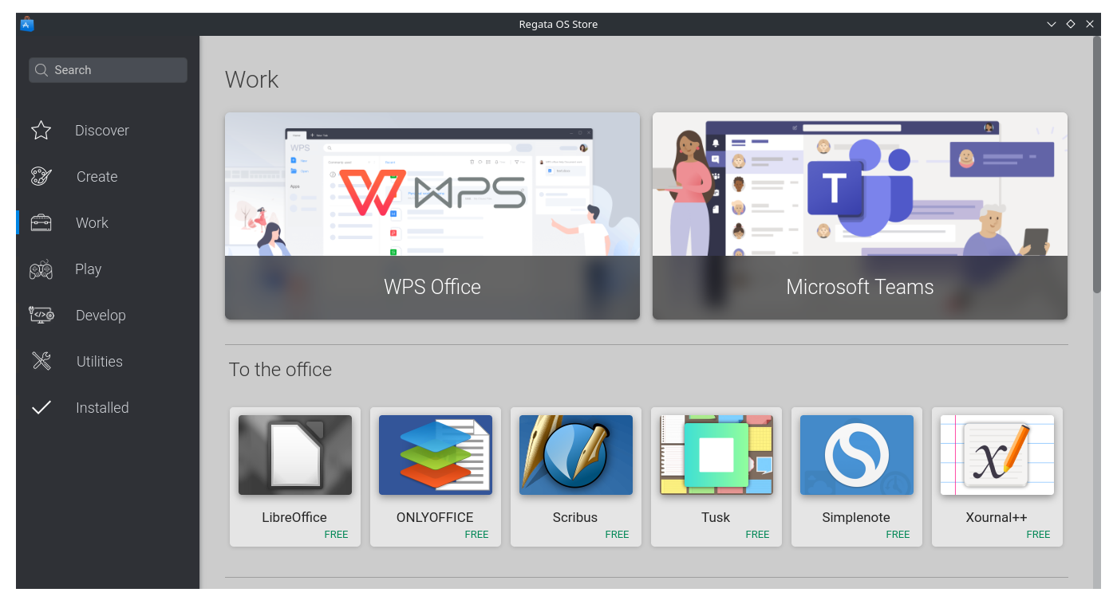Click the Microsoft Teams title caption
Viewport: 1117px width, 608px height.
tap(860, 287)
